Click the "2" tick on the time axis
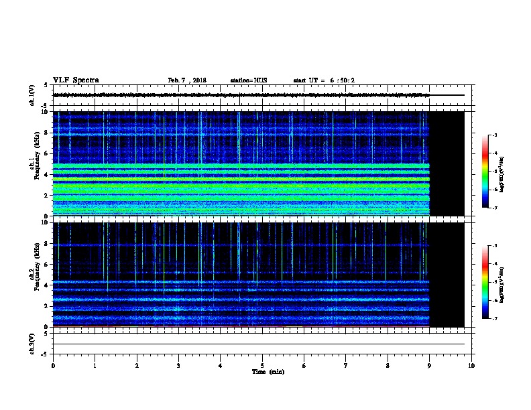 (x=137, y=365)
